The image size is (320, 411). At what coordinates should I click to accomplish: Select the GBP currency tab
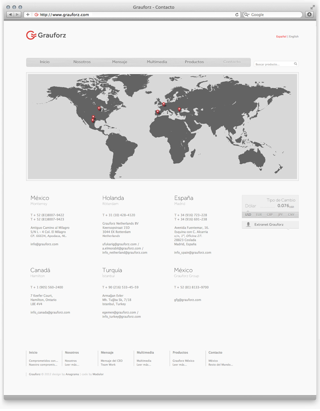pyautogui.click(x=270, y=215)
